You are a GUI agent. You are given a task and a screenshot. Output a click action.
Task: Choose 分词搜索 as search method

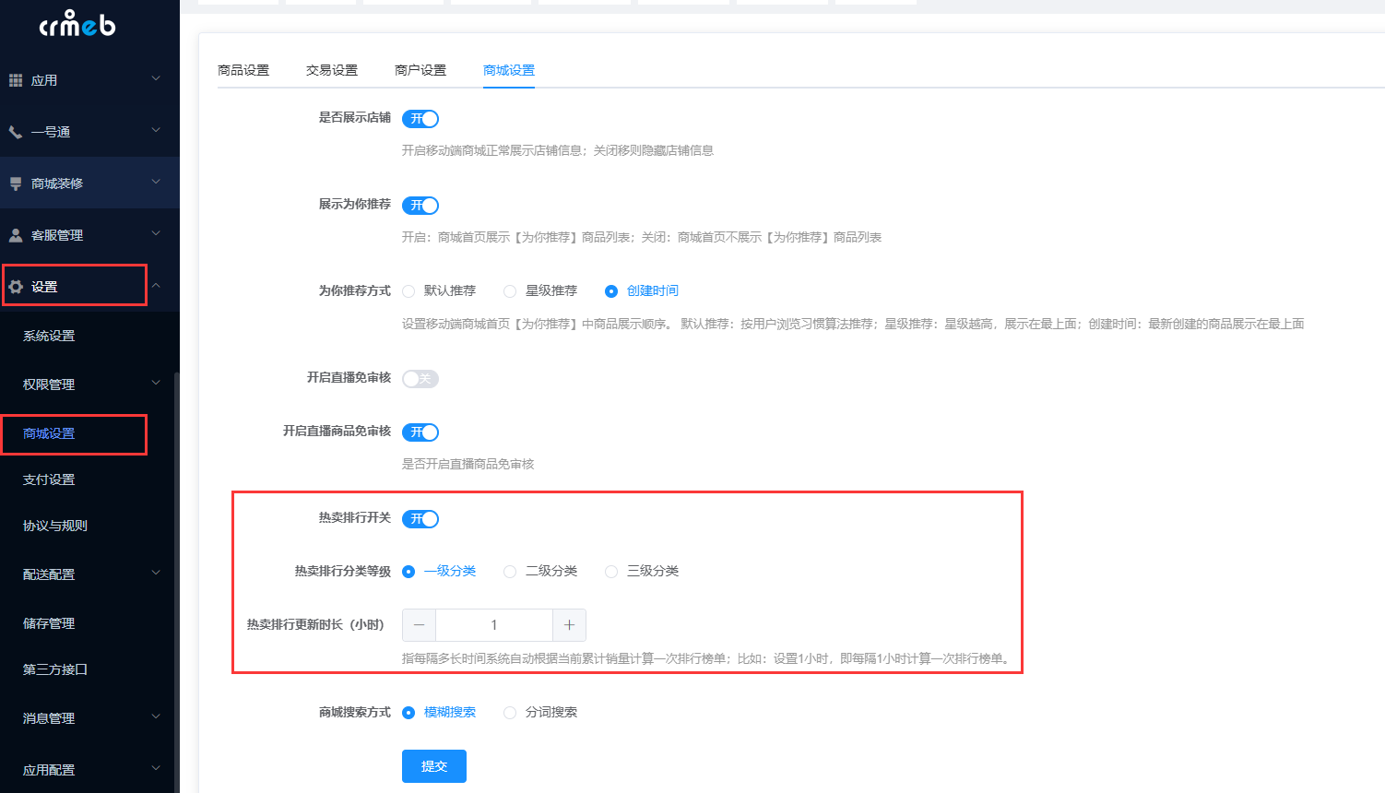[x=510, y=713]
